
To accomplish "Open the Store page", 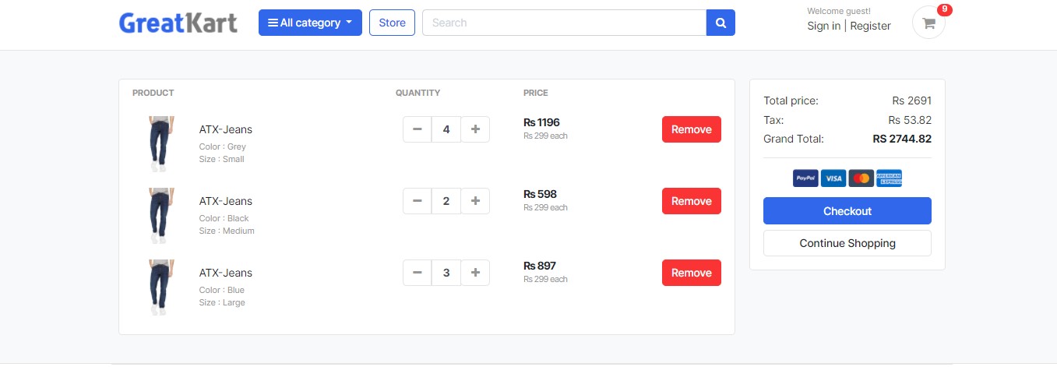I will (392, 23).
